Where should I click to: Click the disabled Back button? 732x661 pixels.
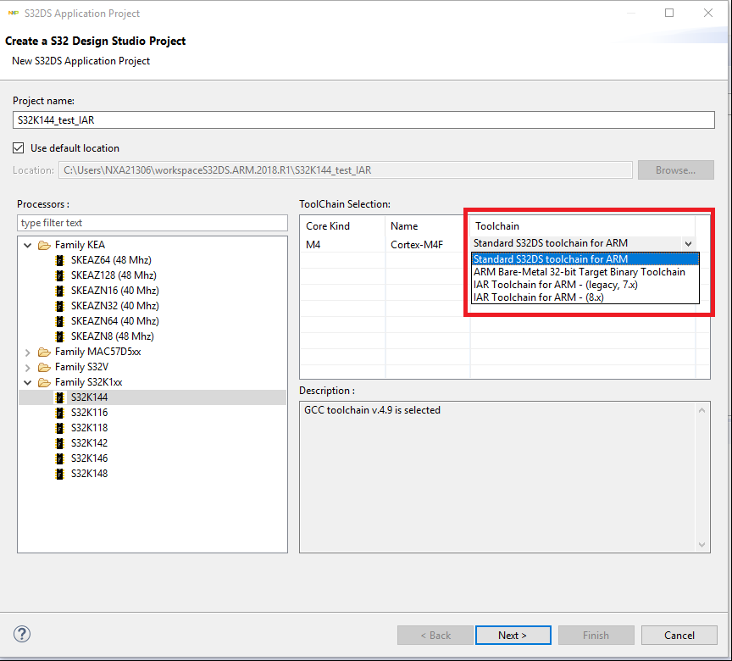click(x=435, y=636)
